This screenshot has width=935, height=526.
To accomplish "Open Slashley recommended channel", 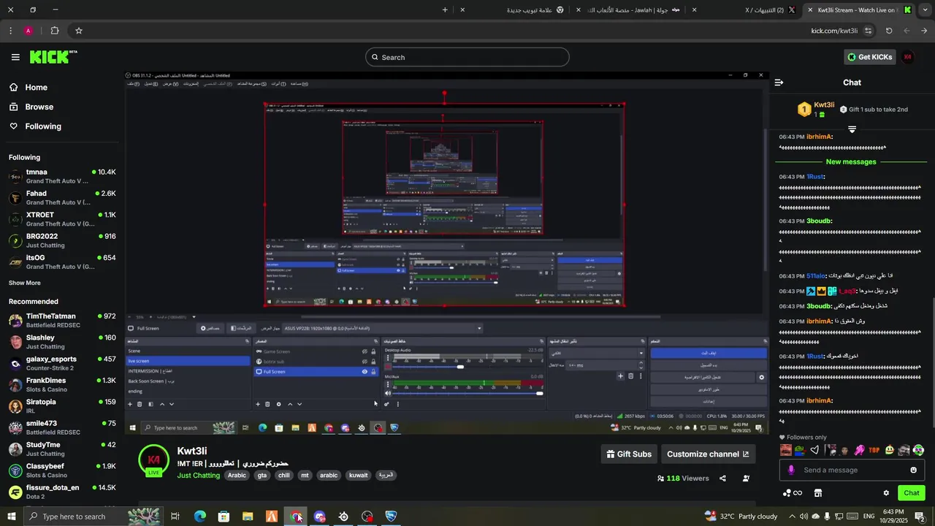I will [62, 342].
